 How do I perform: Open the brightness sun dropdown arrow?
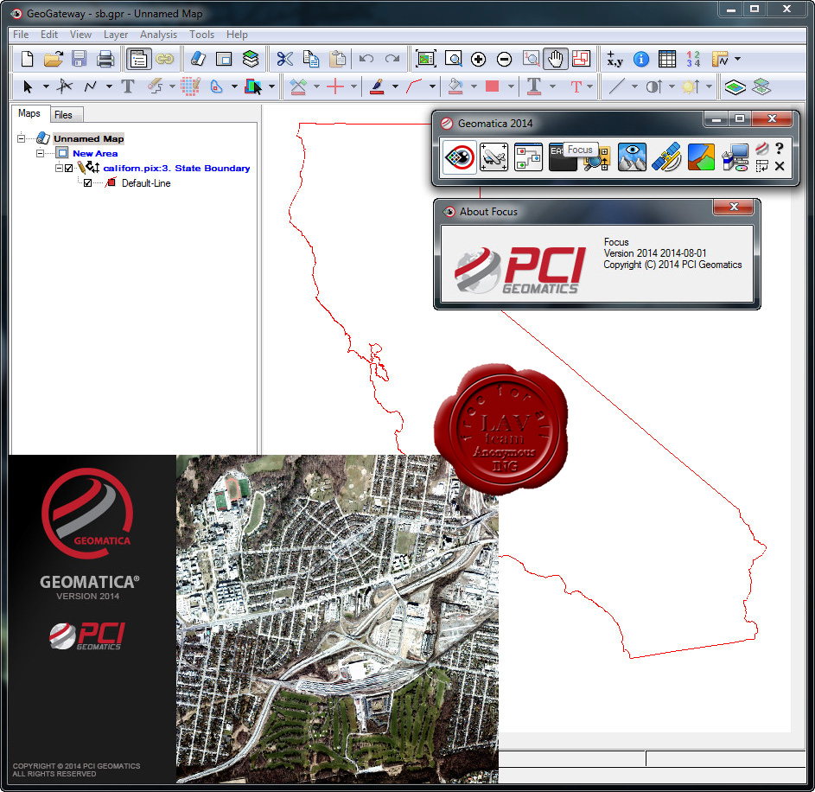tap(709, 86)
